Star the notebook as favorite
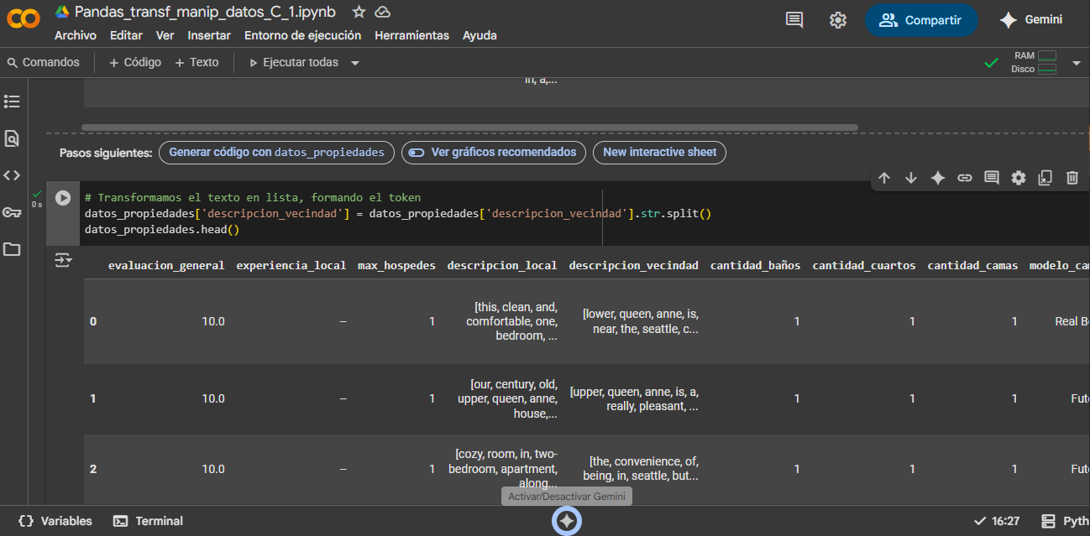Screen dimensions: 1090x536 [x=359, y=12]
